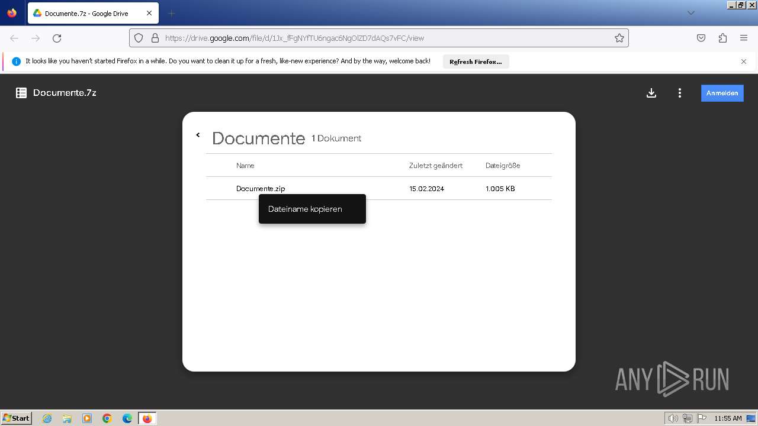Click the Dateigröße column header

coord(503,166)
